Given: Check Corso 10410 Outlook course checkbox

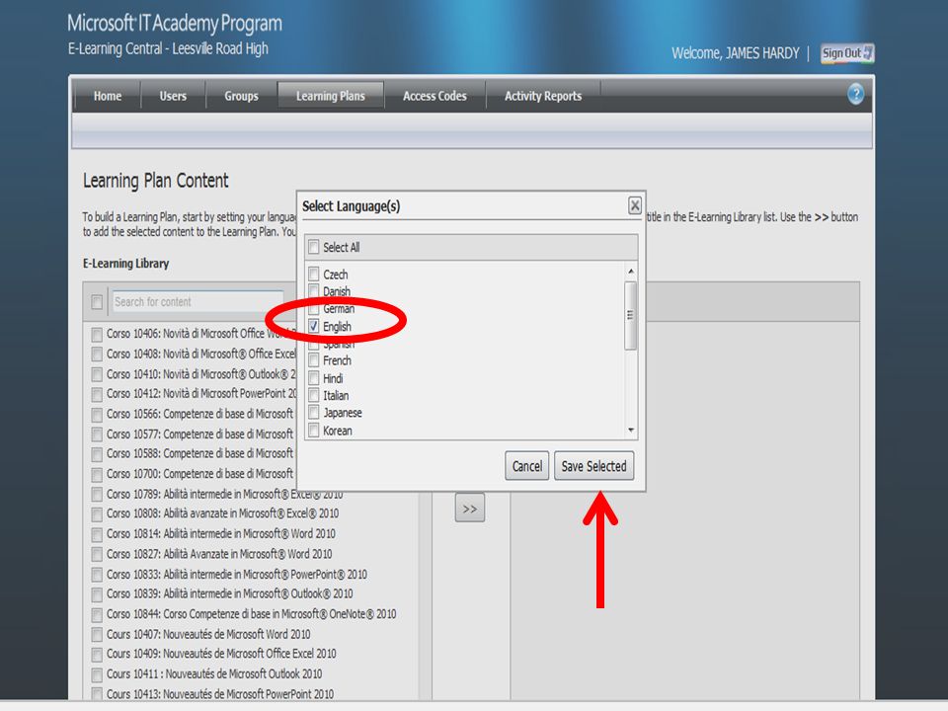Looking at the screenshot, I should (97, 374).
